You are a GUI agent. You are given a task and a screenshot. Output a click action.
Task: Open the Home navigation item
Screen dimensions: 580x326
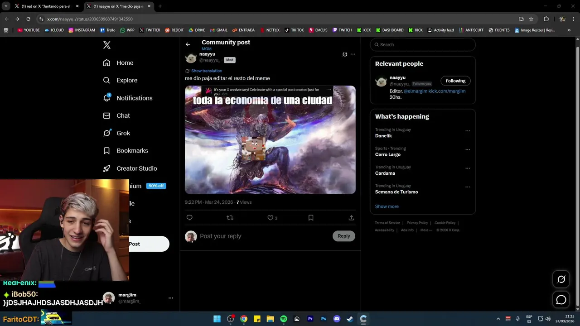point(118,63)
